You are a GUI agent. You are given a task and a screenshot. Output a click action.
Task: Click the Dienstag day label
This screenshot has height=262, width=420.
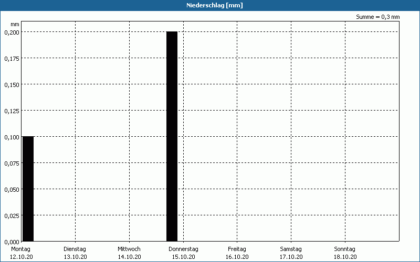(75, 249)
